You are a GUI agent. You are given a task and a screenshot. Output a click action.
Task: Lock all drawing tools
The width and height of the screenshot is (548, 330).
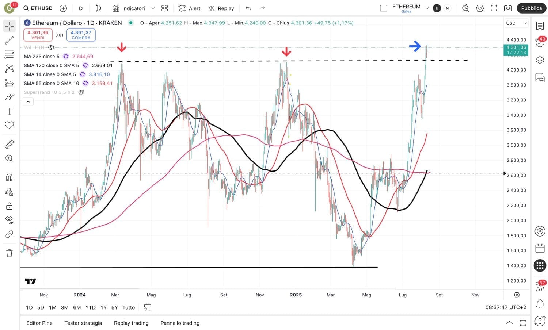9,206
